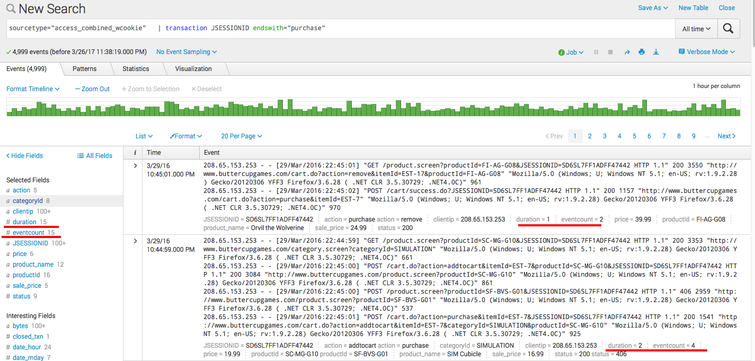Change the Verbose Mode setting
The width and height of the screenshot is (755, 361).
pyautogui.click(x=706, y=51)
